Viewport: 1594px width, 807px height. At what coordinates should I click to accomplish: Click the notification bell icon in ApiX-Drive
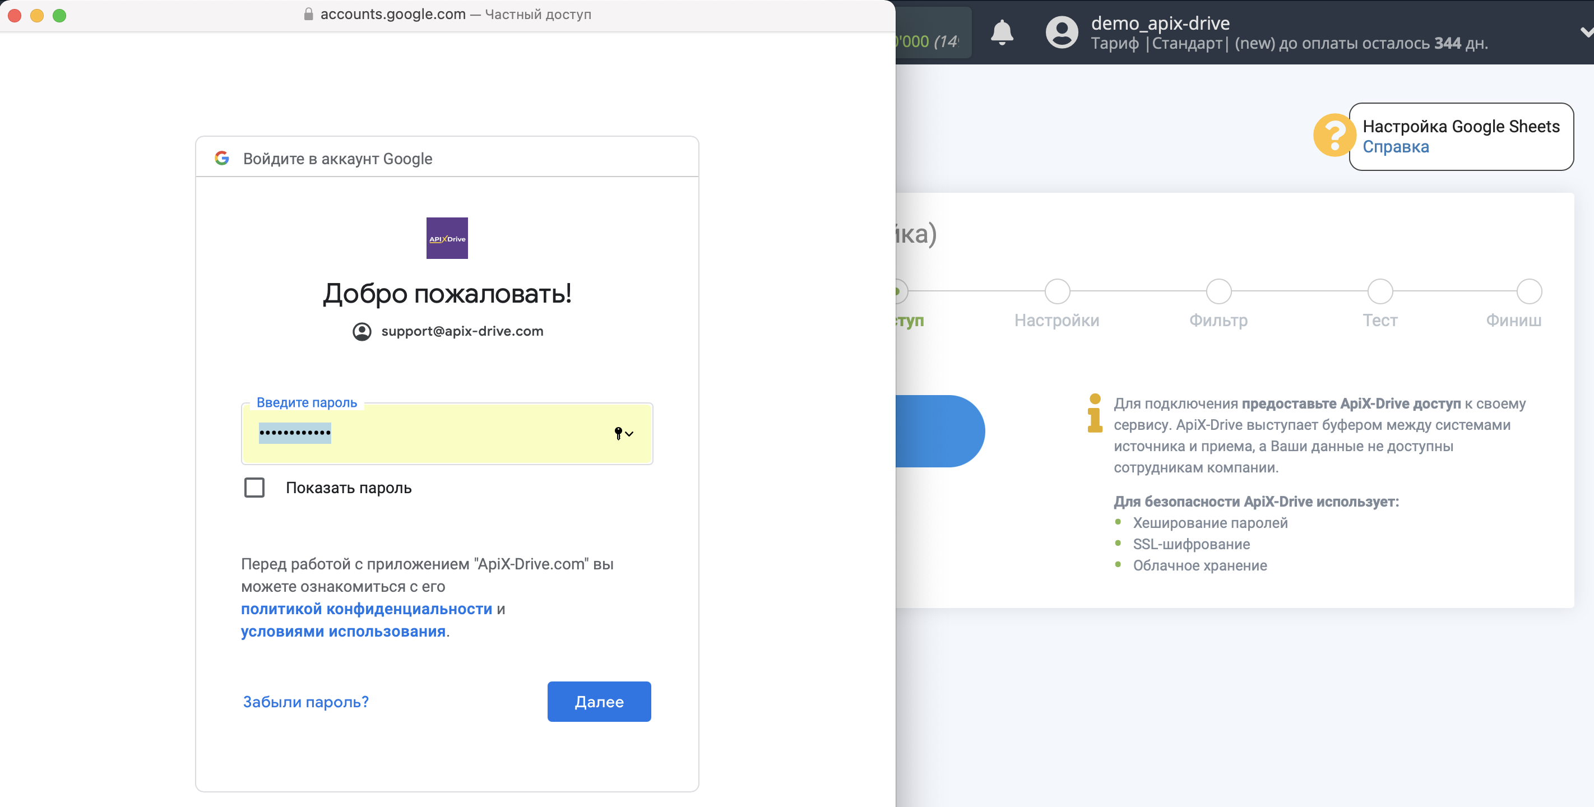[x=1002, y=31]
